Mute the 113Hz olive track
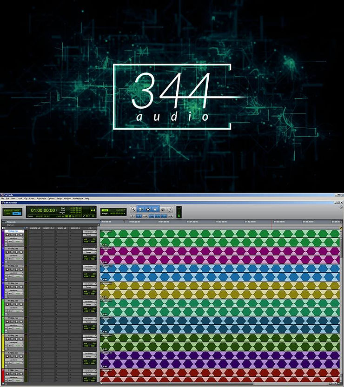Screen dimensions: 344x387 click(21, 287)
